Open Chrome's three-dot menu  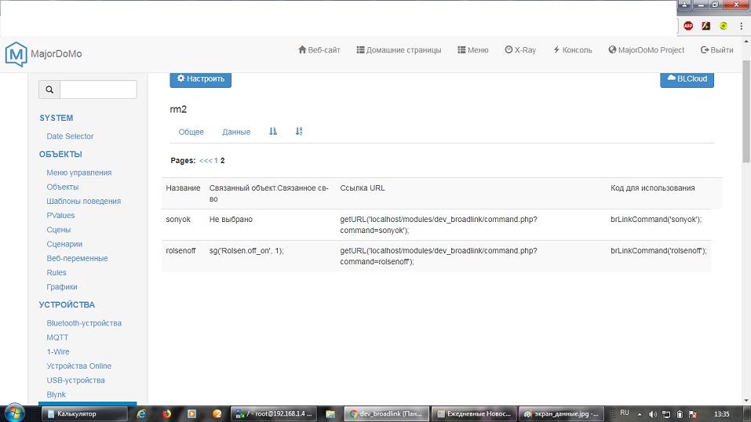pos(742,25)
